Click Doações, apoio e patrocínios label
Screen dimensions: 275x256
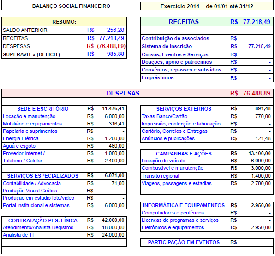pyautogui.click(x=177, y=62)
